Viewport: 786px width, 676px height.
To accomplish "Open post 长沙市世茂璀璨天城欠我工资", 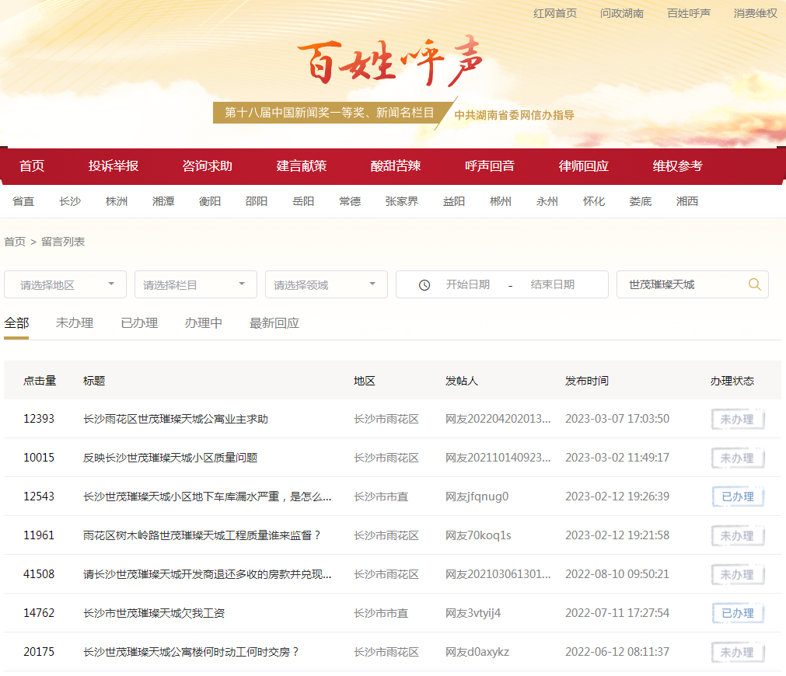I will point(154,613).
